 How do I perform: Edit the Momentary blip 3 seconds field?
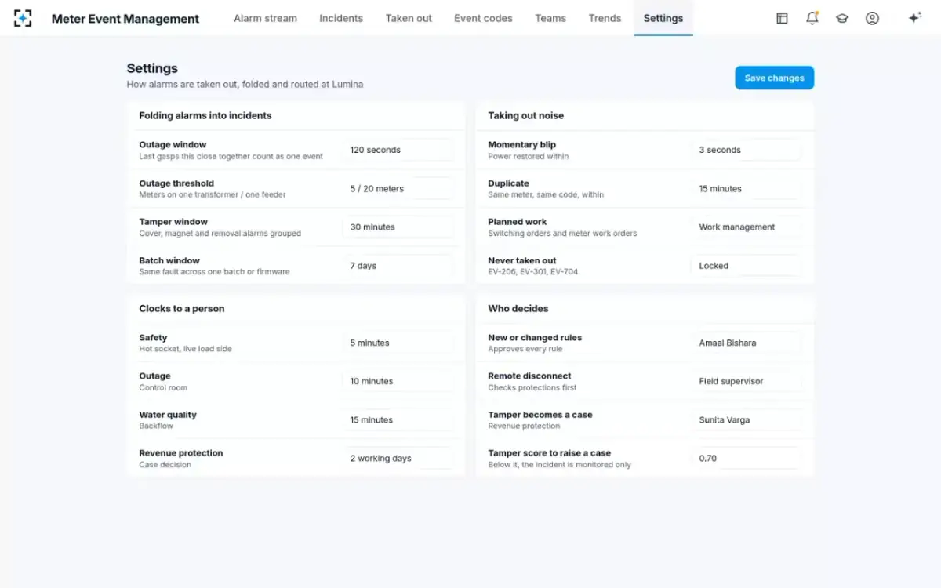tap(747, 150)
